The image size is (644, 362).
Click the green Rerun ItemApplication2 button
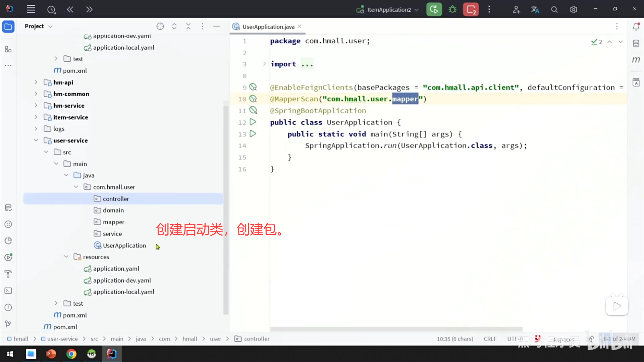coord(434,9)
